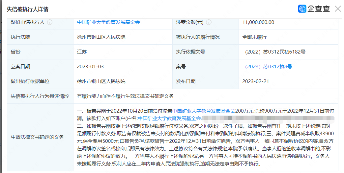The image size is (344, 173).
Task: Select 有履行能力而拒不履行生效法律文书确定义务 text
Action: [125, 96]
